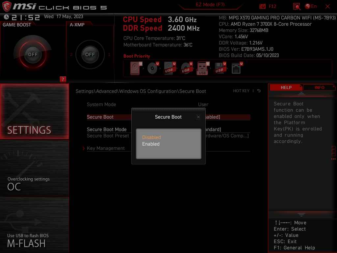337x253 pixels.
Task: Switch to the HELP tab
Action: click(286, 87)
